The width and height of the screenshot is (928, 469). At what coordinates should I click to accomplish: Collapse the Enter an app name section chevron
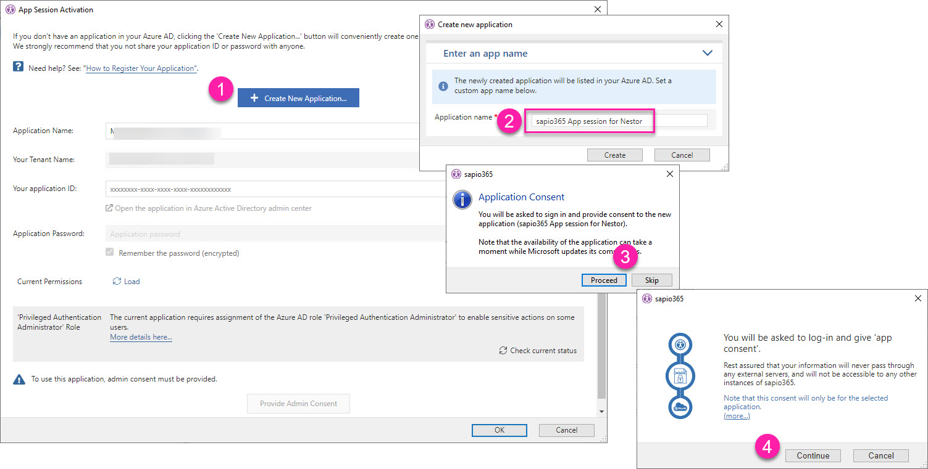point(708,54)
